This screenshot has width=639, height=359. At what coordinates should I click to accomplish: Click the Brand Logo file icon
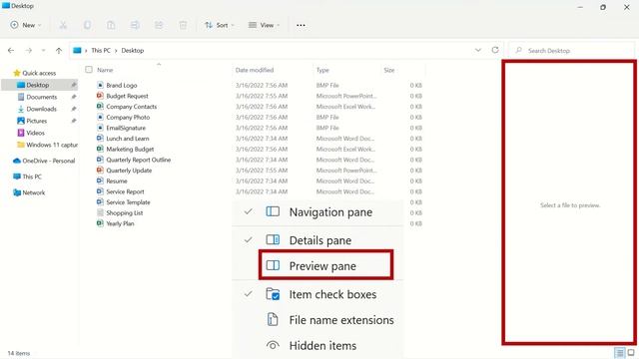pyautogui.click(x=100, y=85)
